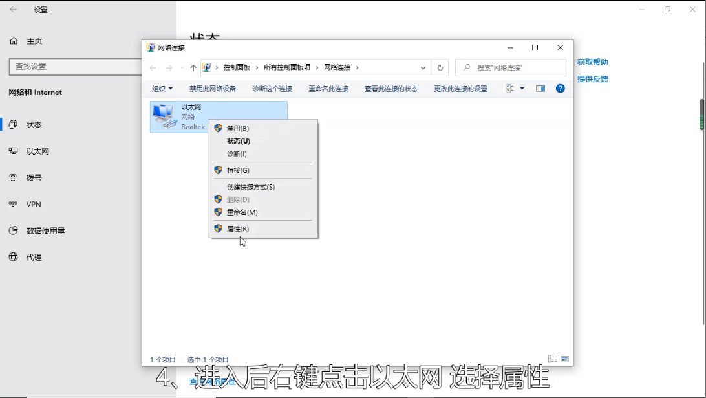Expand the chevron after 控制面板 breadcrumb

(257, 67)
